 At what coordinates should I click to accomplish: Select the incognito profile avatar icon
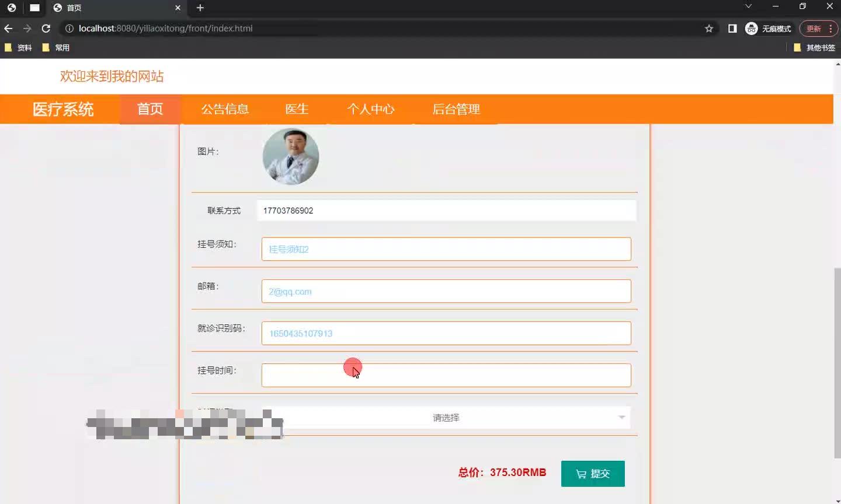(x=751, y=28)
